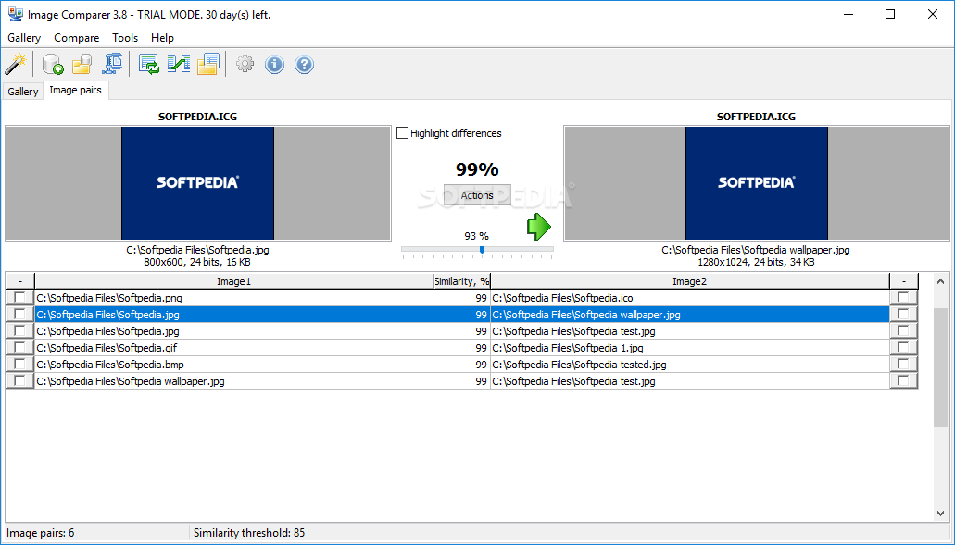Open settings gear icon

point(245,64)
